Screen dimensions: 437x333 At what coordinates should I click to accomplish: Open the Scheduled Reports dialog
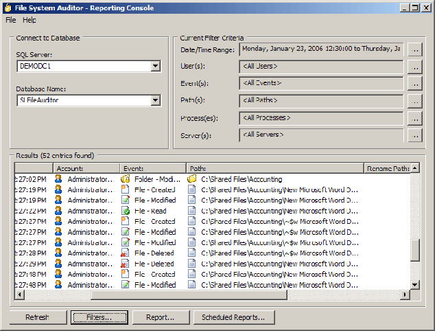point(233,317)
